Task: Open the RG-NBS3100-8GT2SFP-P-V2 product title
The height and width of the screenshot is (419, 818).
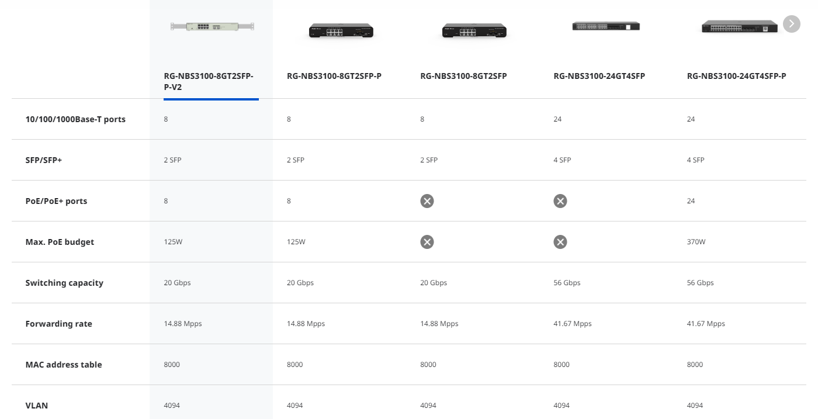Action: click(x=209, y=81)
